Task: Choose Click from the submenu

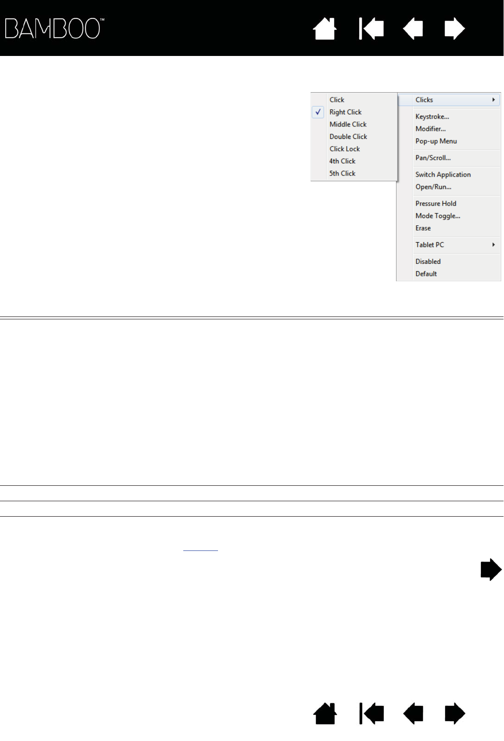Action: (x=354, y=100)
